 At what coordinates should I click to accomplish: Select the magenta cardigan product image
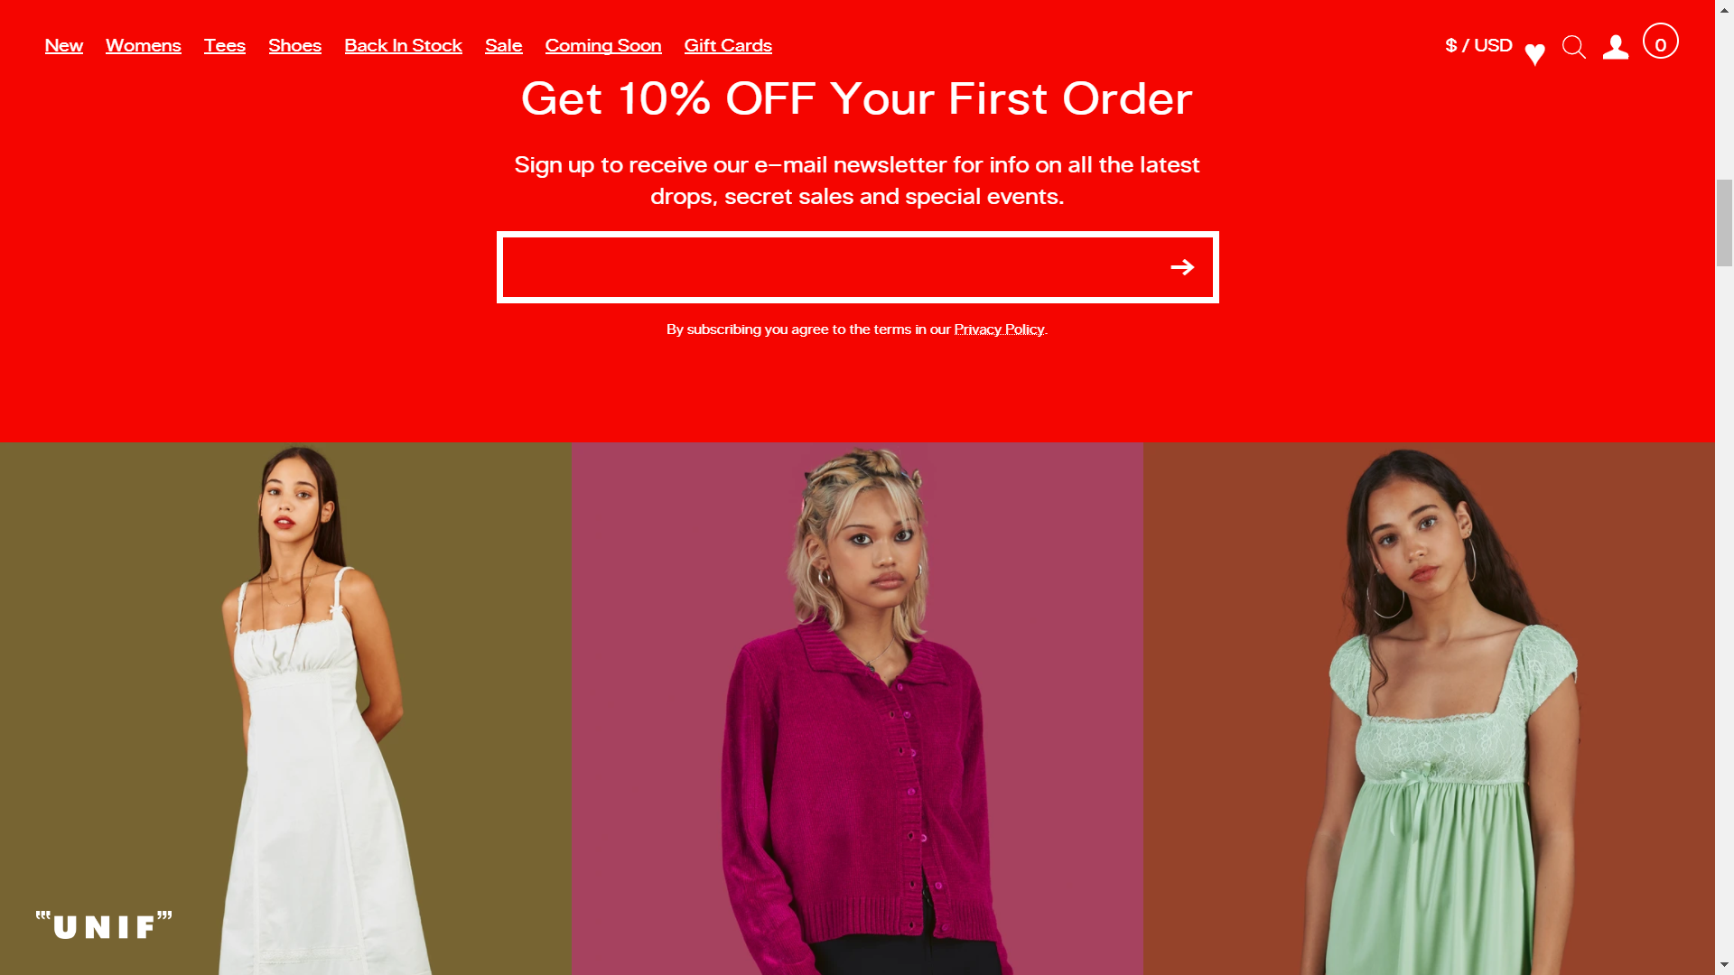857,709
